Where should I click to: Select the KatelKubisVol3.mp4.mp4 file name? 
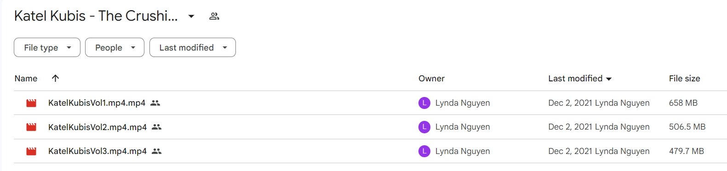(97, 151)
